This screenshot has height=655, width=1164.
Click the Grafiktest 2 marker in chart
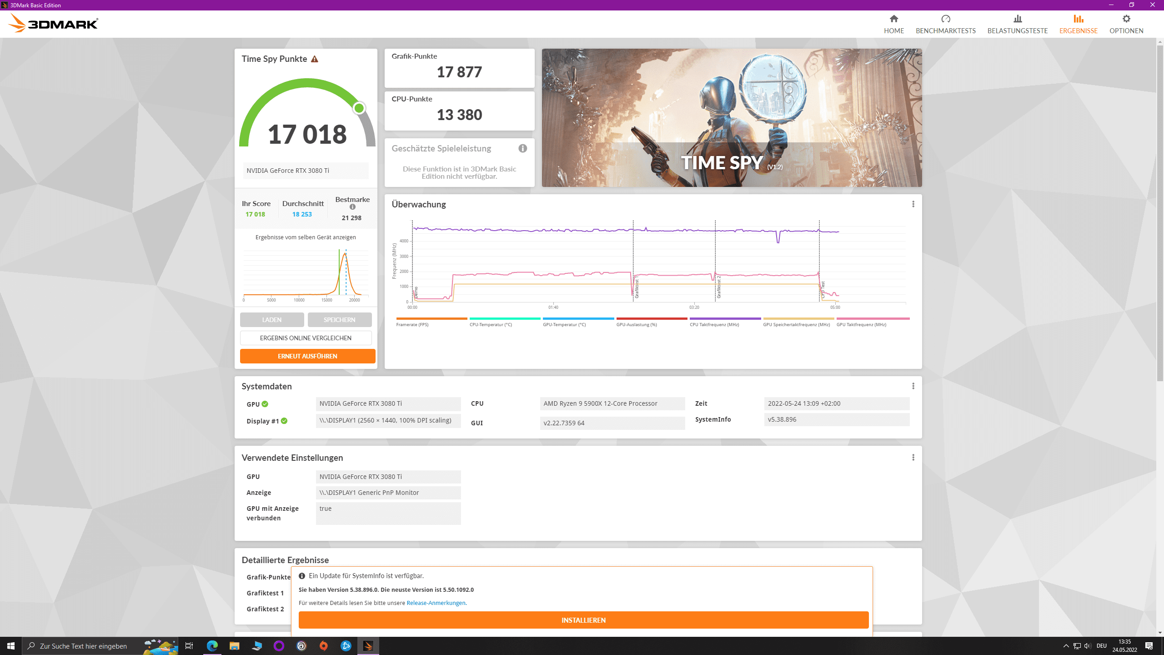[x=719, y=287]
